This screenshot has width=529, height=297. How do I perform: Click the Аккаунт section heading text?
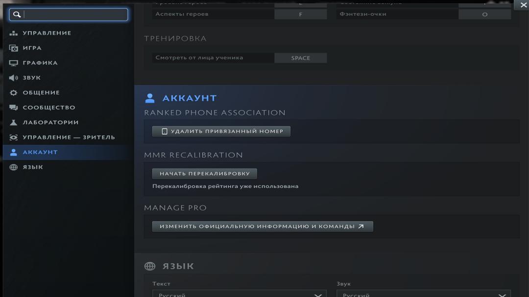click(190, 98)
